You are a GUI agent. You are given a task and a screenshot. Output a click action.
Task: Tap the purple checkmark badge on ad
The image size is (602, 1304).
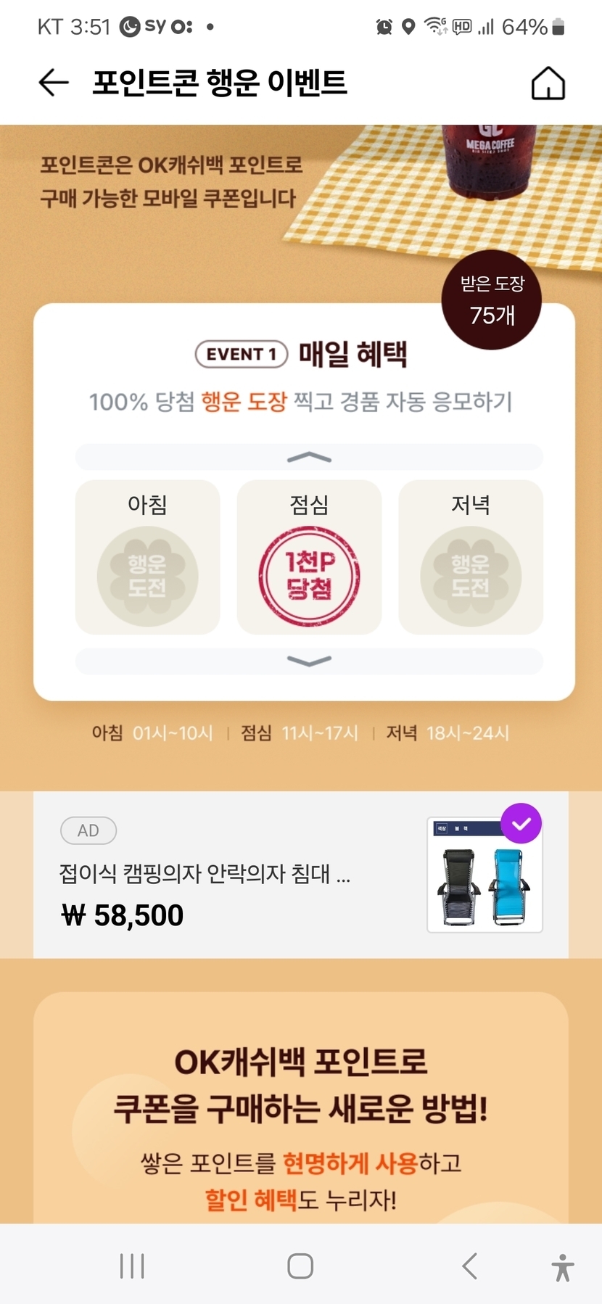(521, 824)
